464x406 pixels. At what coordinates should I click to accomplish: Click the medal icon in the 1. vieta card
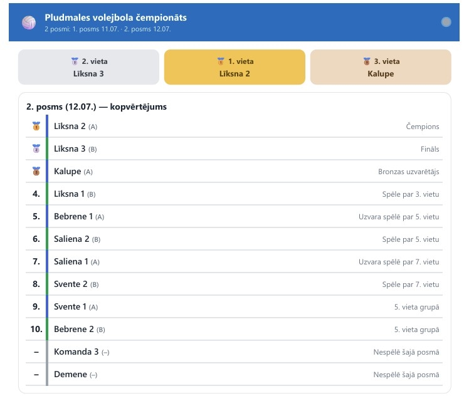(x=221, y=61)
